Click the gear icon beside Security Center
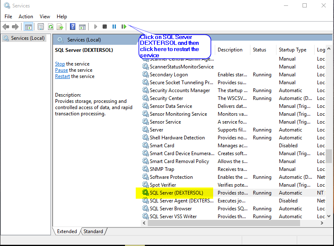 (x=146, y=98)
